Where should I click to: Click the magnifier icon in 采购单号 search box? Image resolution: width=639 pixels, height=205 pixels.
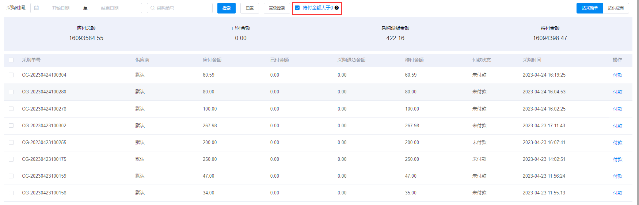pyautogui.click(x=153, y=8)
